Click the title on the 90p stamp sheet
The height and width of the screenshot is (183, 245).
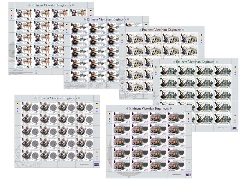[x=106, y=20]
